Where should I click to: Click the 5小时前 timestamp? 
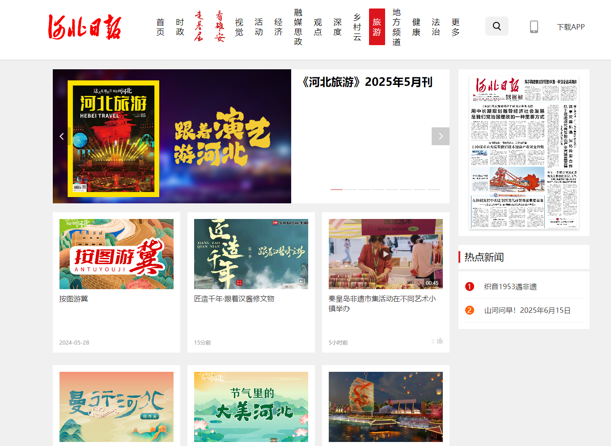pyautogui.click(x=338, y=342)
